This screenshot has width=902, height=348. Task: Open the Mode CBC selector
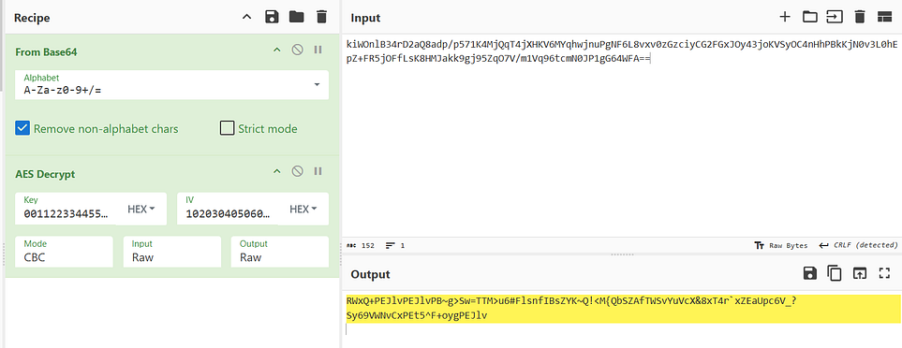point(64,252)
